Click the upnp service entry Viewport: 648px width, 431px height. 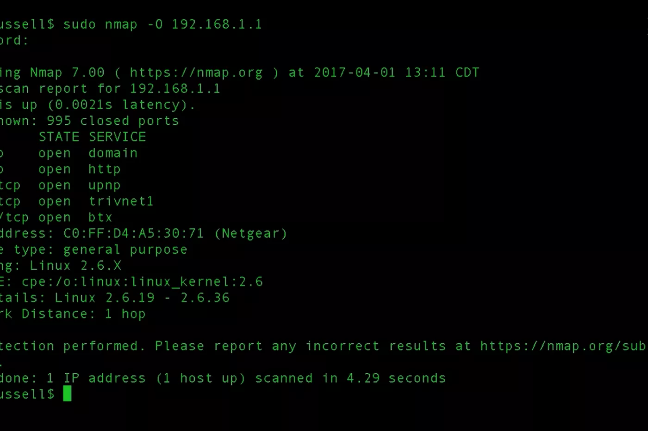pos(105,186)
